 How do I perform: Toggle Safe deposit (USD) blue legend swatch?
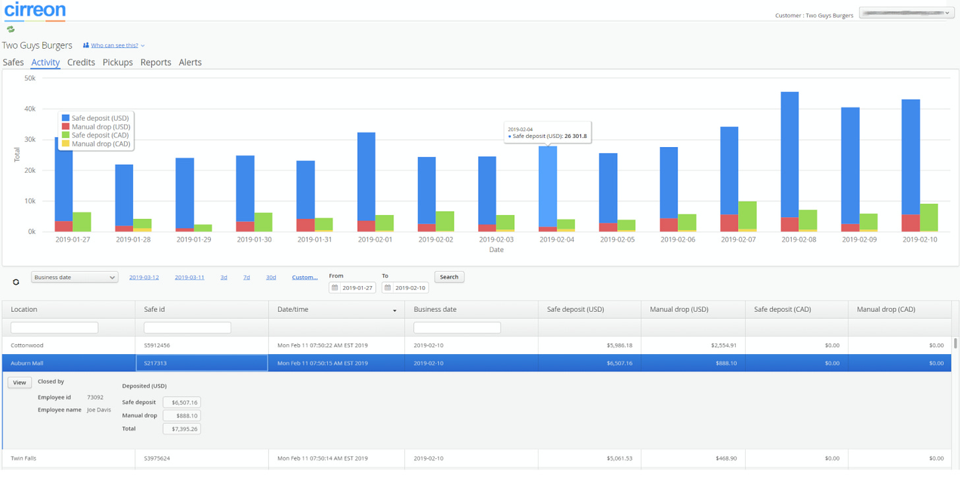coord(65,118)
